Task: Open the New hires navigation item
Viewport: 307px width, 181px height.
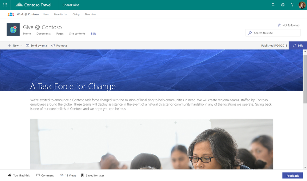Action: [90, 14]
